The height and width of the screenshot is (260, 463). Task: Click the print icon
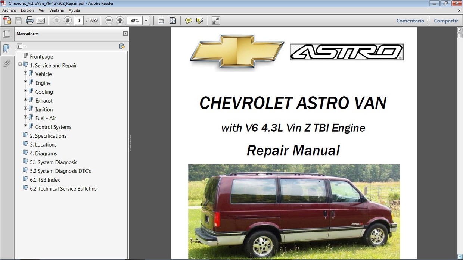click(29, 21)
